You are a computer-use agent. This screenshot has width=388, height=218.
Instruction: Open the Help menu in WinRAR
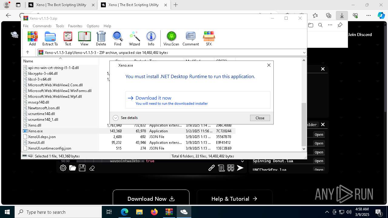[x=107, y=26]
